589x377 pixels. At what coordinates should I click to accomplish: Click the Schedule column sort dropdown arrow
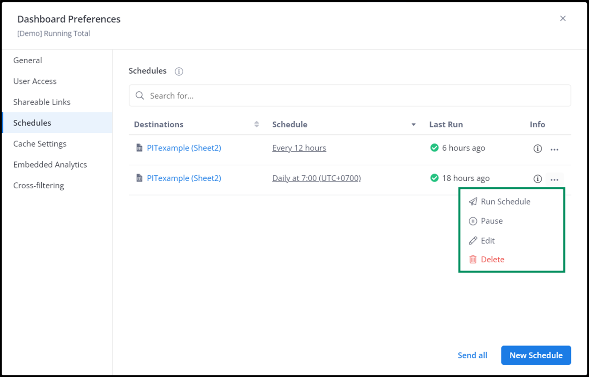click(x=413, y=124)
